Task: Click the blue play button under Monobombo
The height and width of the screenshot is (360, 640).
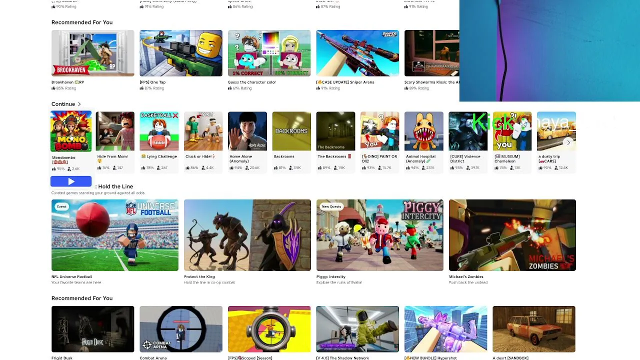Action: (71, 181)
